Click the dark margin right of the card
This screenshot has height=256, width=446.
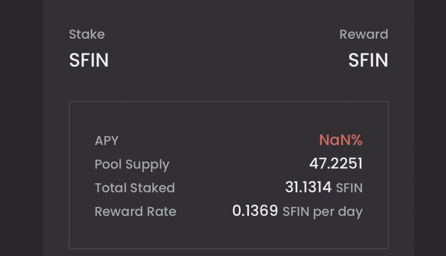pos(430,131)
